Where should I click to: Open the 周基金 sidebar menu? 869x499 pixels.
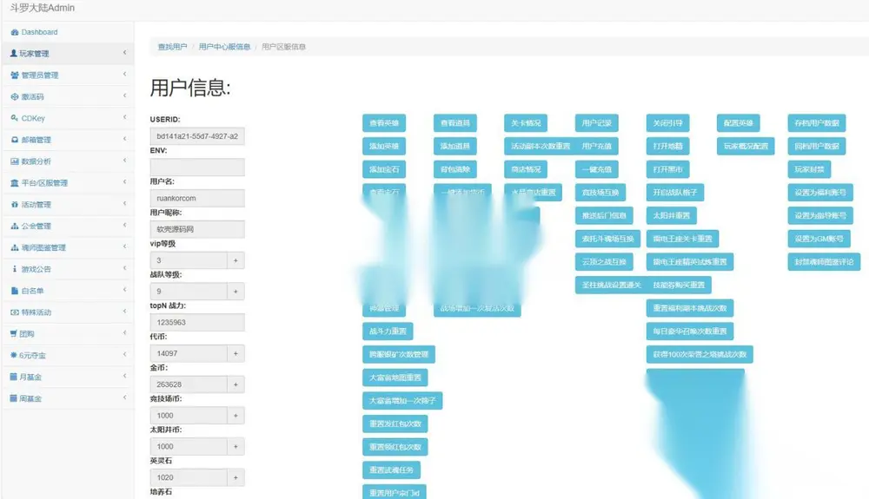tap(68, 398)
